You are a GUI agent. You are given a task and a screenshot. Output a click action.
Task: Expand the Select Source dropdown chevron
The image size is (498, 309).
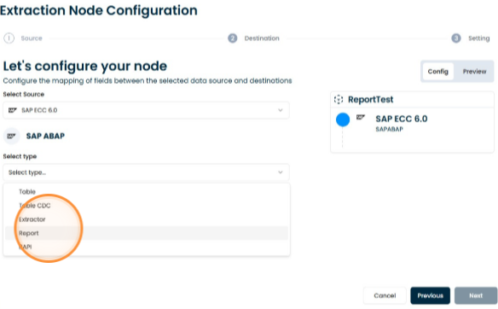click(x=280, y=110)
